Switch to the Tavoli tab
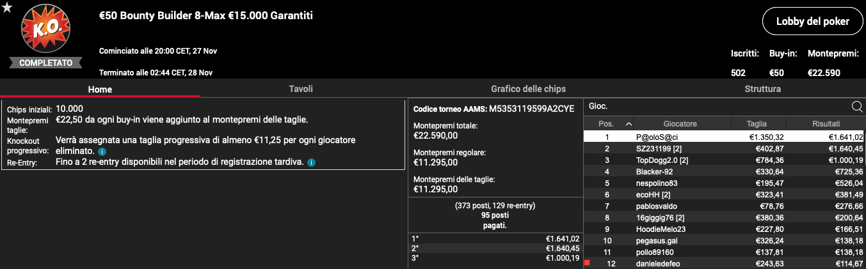Image resolution: width=866 pixels, height=269 pixels. tap(301, 89)
